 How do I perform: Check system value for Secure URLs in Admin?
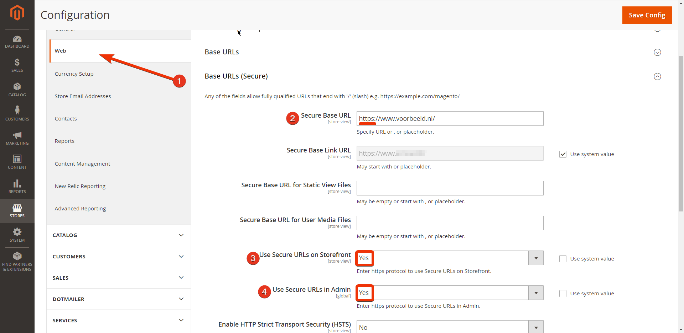[x=563, y=294]
